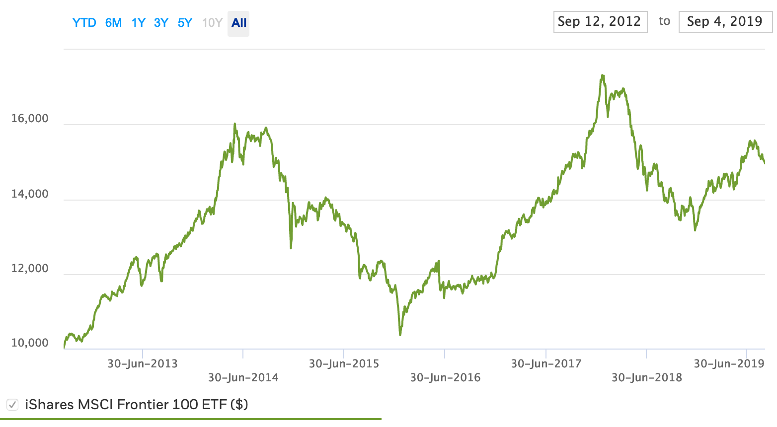
Task: Click the iShares MSCI Frontier 100 ETF legend label
Action: (x=136, y=405)
